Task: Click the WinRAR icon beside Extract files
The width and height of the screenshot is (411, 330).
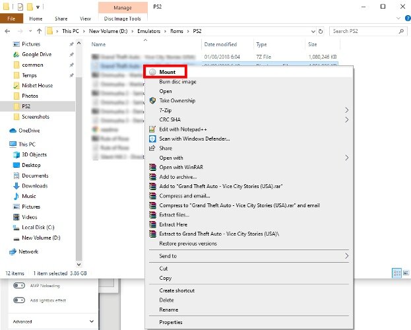Action: [152, 215]
